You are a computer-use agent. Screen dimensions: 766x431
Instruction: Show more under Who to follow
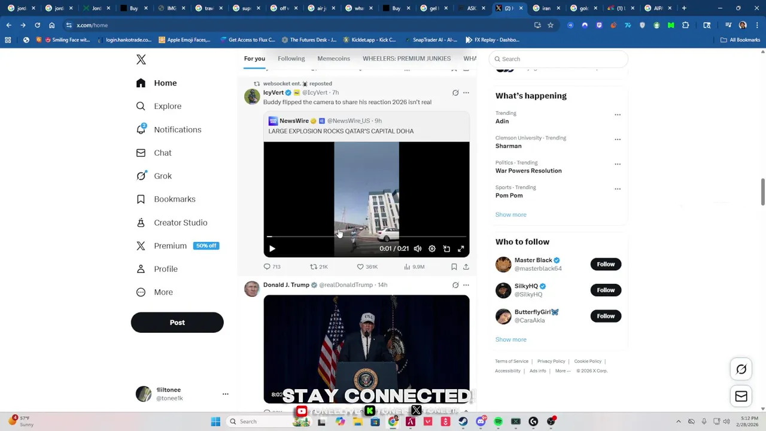tap(511, 339)
